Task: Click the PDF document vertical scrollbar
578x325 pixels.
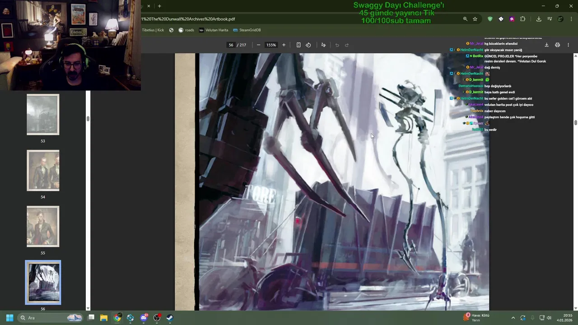Action: [576, 122]
